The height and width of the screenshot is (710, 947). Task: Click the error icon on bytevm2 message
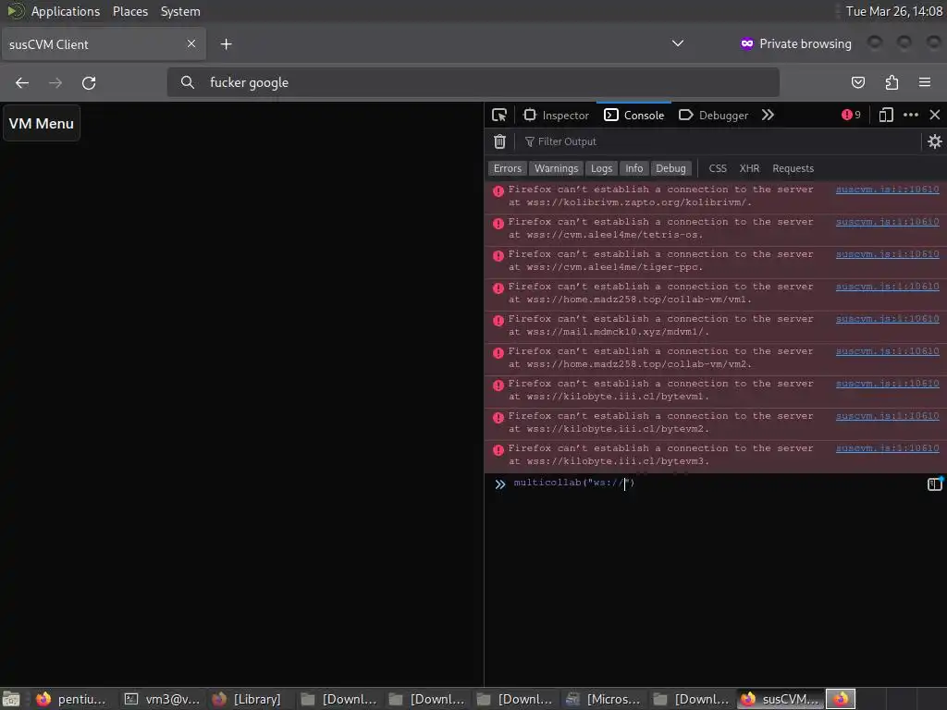[498, 418]
